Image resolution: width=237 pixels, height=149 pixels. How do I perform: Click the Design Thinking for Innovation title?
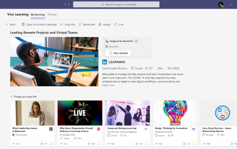[171, 128]
